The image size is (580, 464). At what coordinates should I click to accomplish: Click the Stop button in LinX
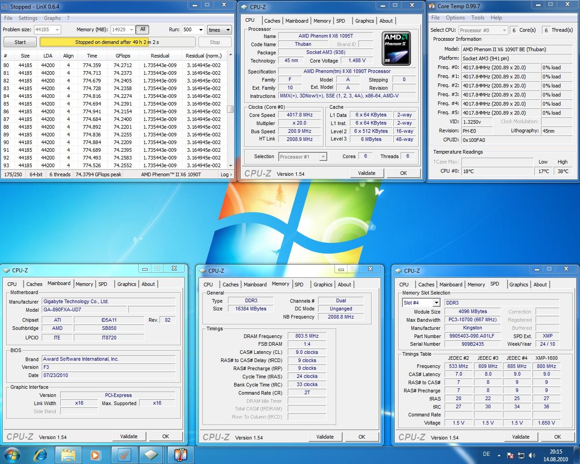coord(215,42)
